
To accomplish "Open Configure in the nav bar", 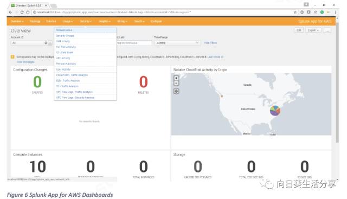I will coord(156,21).
